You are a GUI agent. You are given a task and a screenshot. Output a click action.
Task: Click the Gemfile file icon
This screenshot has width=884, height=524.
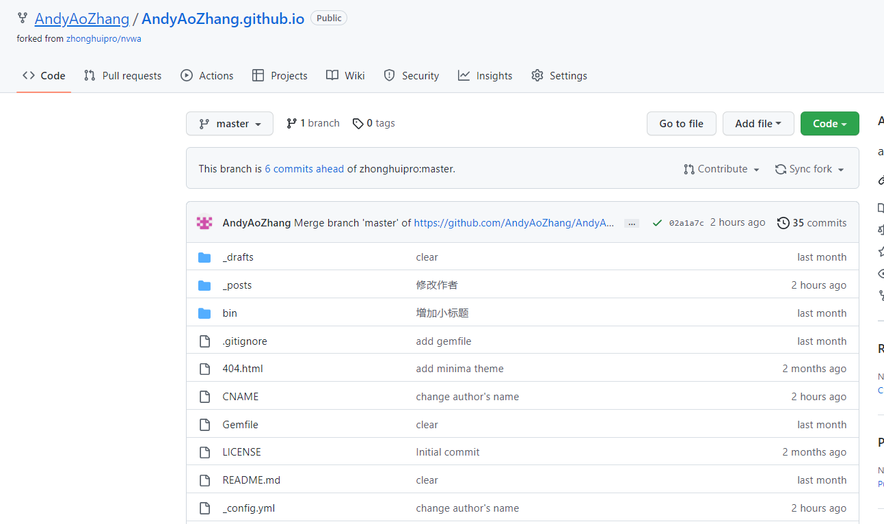tap(204, 425)
